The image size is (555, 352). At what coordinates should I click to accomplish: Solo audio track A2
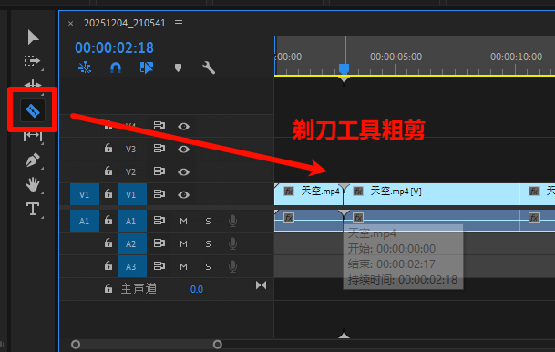[208, 244]
